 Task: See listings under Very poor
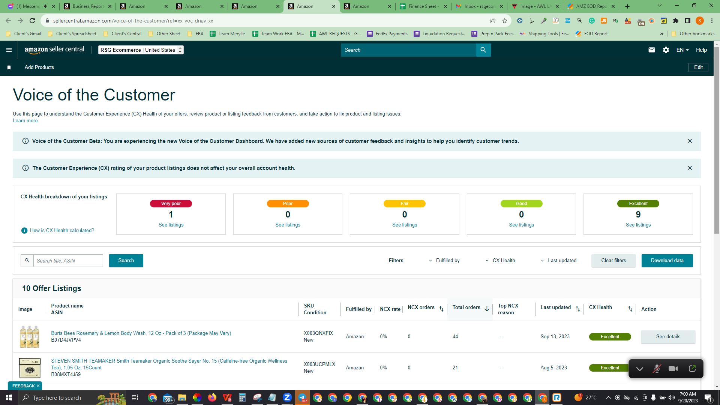(171, 225)
